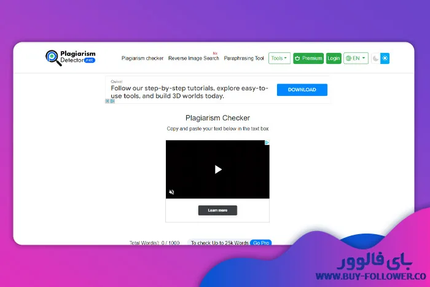The image size is (430, 287).
Task: Click the green Premium button
Action: [x=308, y=58]
